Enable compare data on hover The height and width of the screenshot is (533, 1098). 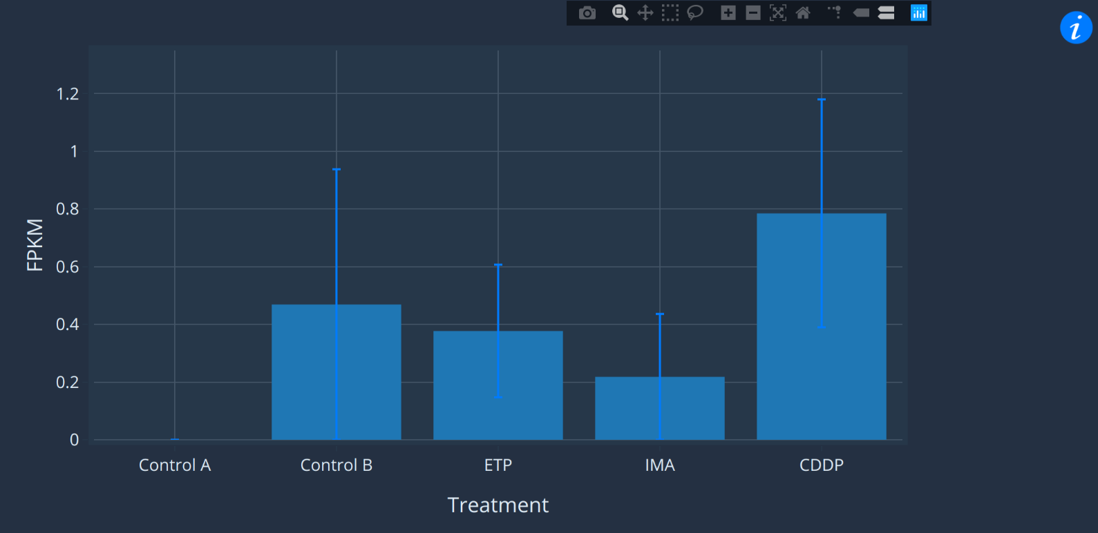(x=886, y=13)
